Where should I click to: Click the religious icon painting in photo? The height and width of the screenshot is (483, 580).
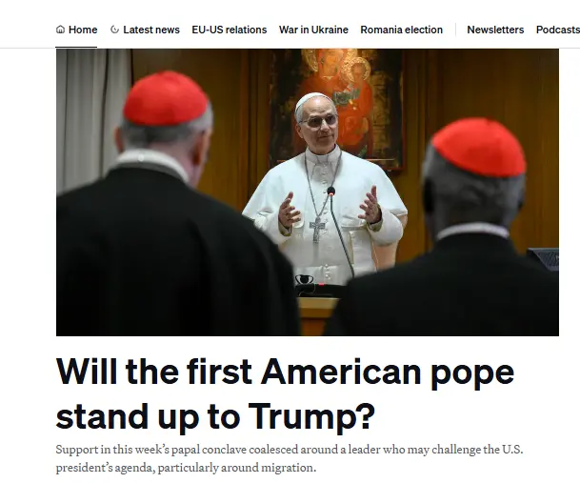coord(336,108)
